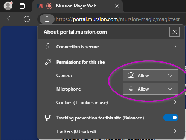
Task: Open the browser profile avatar
Action: pos(8,6)
